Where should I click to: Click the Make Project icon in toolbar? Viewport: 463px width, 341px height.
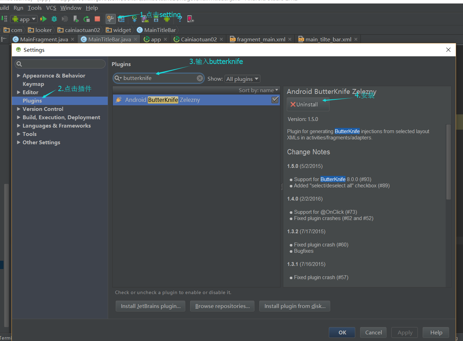tap(4, 19)
